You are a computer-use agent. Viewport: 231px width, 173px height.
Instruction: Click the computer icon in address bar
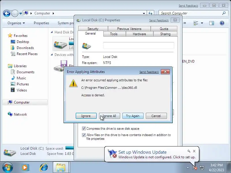pos(26,13)
